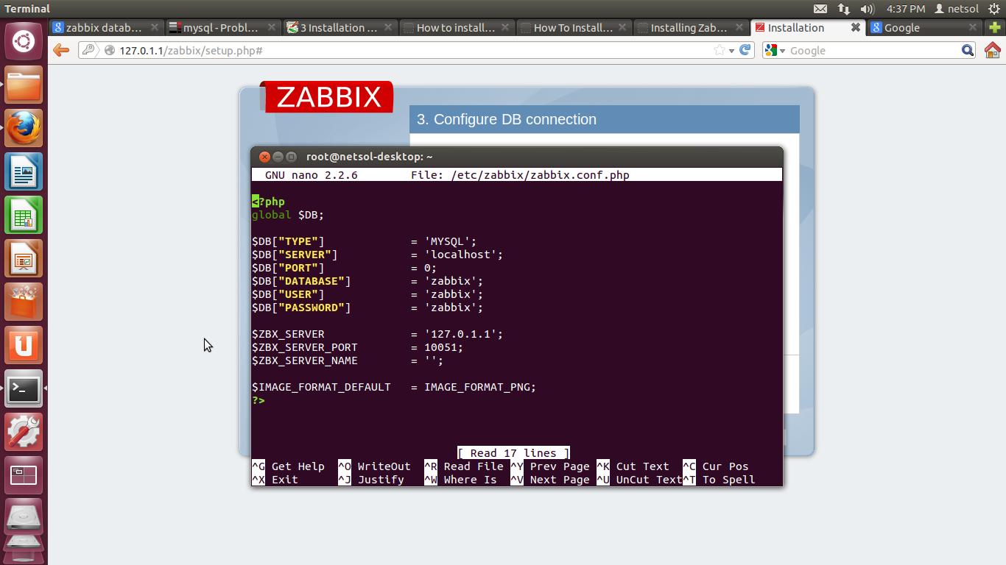The width and height of the screenshot is (1006, 565).
Task: Click the ZABBIX logo on the setup page
Action: (x=328, y=97)
